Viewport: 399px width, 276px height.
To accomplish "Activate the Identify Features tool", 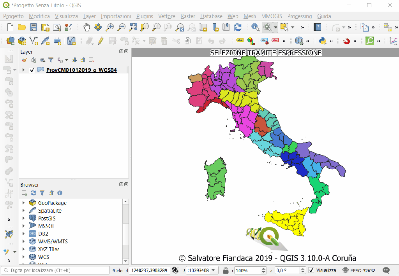I will tap(255, 27).
